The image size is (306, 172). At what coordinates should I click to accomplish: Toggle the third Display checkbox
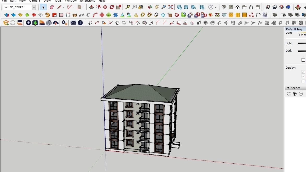(303, 81)
